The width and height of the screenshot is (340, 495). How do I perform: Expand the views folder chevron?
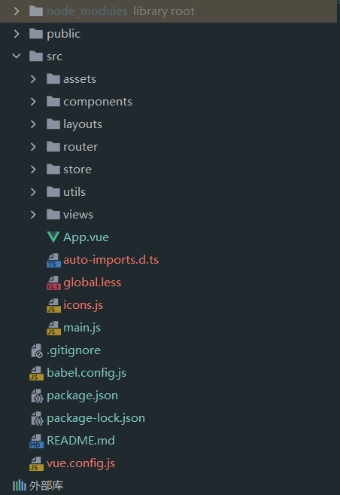33,215
